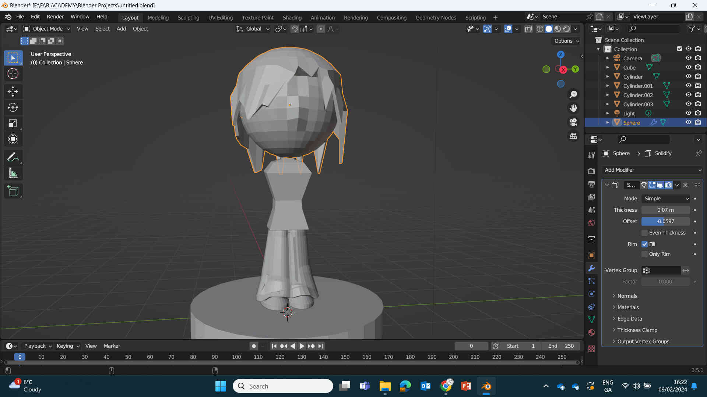Image resolution: width=707 pixels, height=397 pixels.
Task: Open the Render menu
Action: (55, 17)
